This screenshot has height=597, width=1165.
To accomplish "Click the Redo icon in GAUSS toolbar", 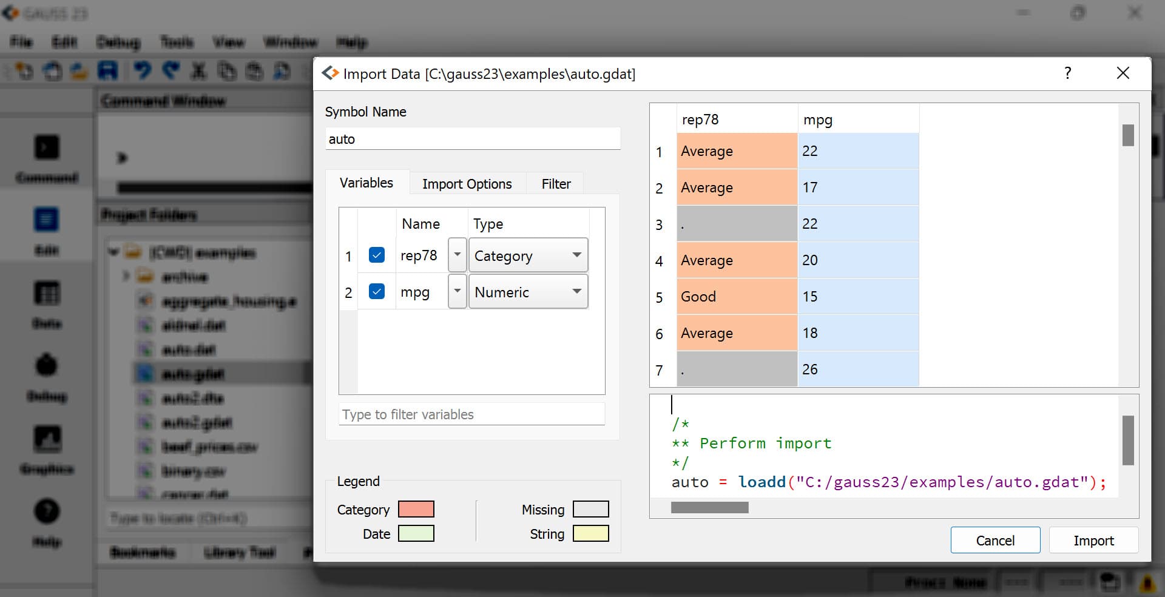I will (172, 71).
